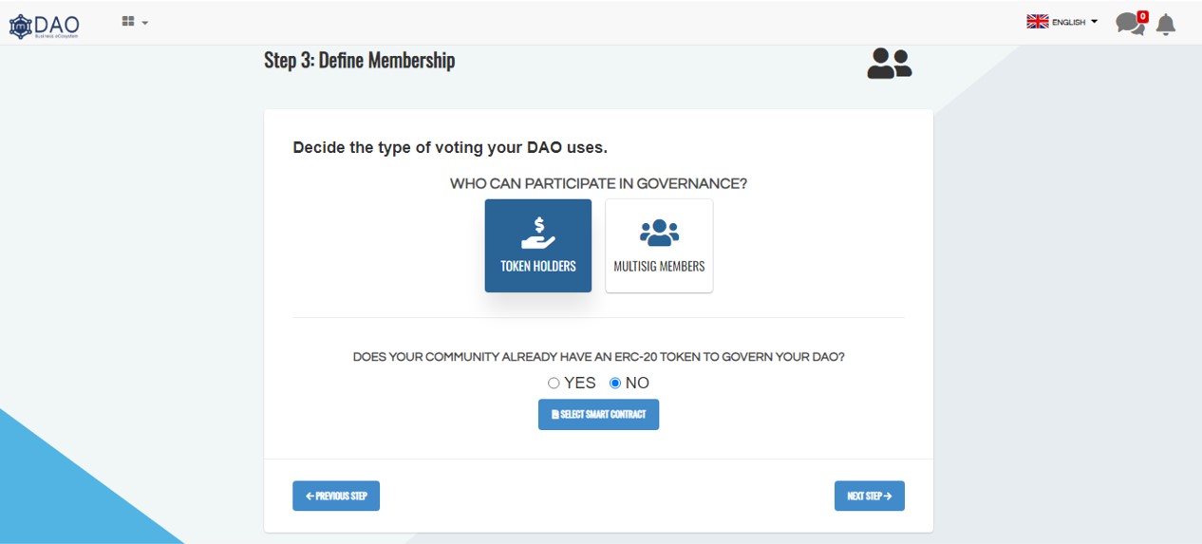Click the DAO logo in the header
The image size is (1202, 544).
[45, 24]
